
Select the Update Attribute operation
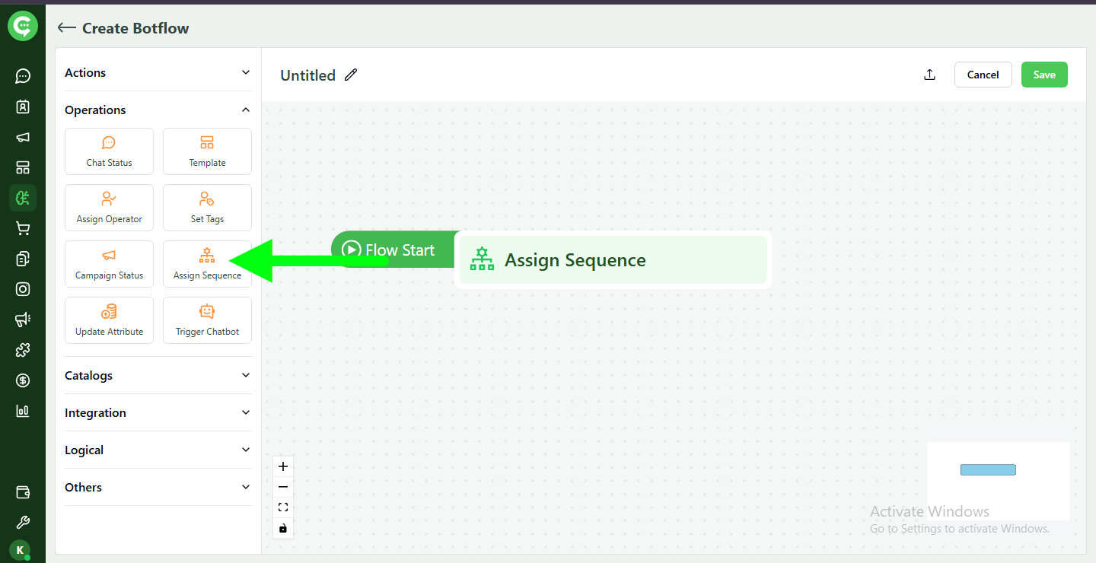pos(109,320)
